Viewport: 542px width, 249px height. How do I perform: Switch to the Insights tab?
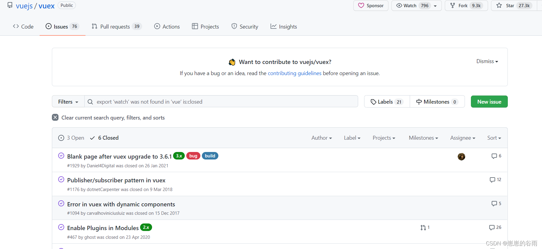[284, 26]
